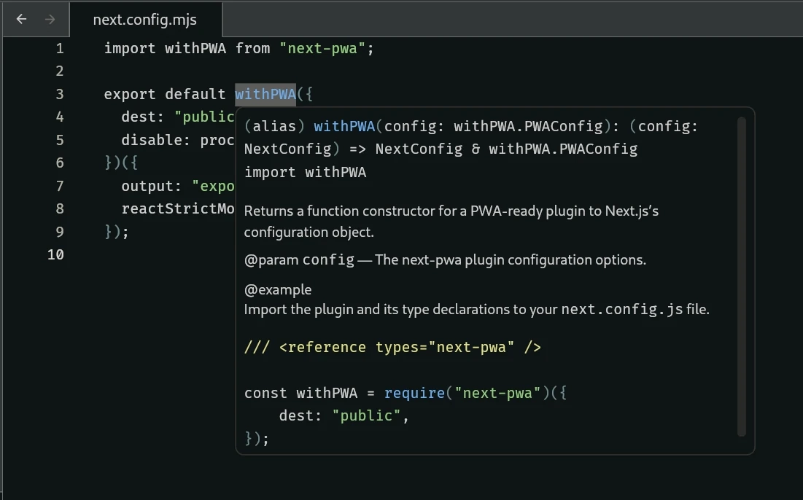The height and width of the screenshot is (500, 803).
Task: Click line number 6 in the gutter
Action: [x=59, y=163]
